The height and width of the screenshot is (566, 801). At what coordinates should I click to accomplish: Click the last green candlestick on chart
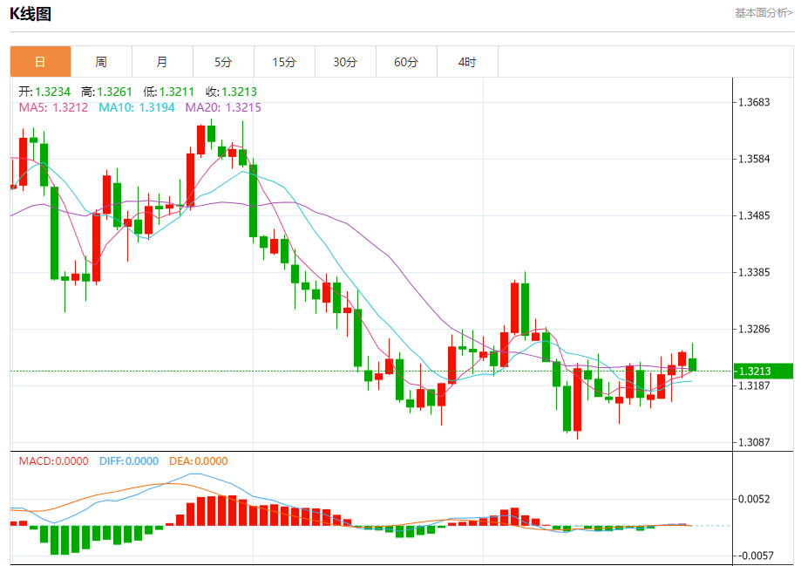(693, 365)
